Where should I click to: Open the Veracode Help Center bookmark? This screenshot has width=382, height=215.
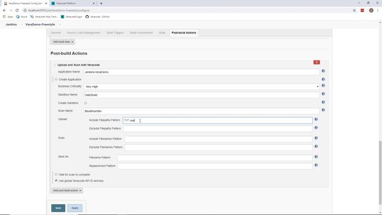click(44, 17)
